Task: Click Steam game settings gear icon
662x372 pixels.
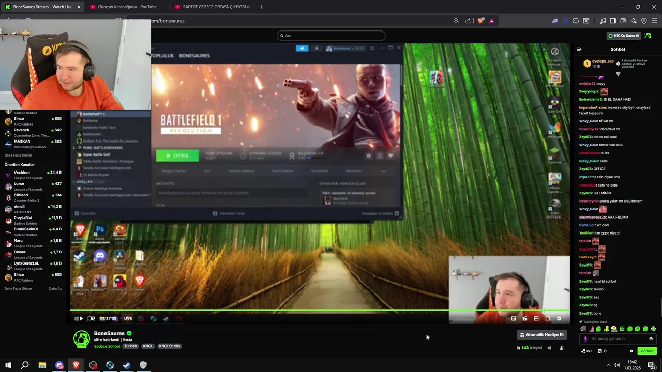Action: tap(368, 156)
